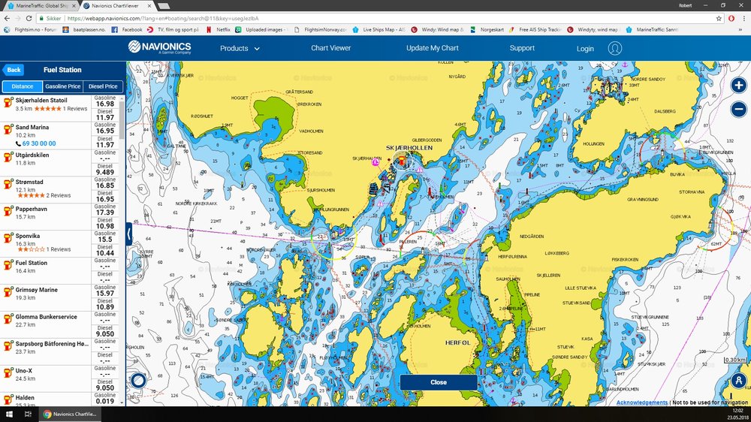Screen dimensions: 751x422
Task: Click the fuel pump icon beside Grimsøy Marine
Action: [x=8, y=291]
